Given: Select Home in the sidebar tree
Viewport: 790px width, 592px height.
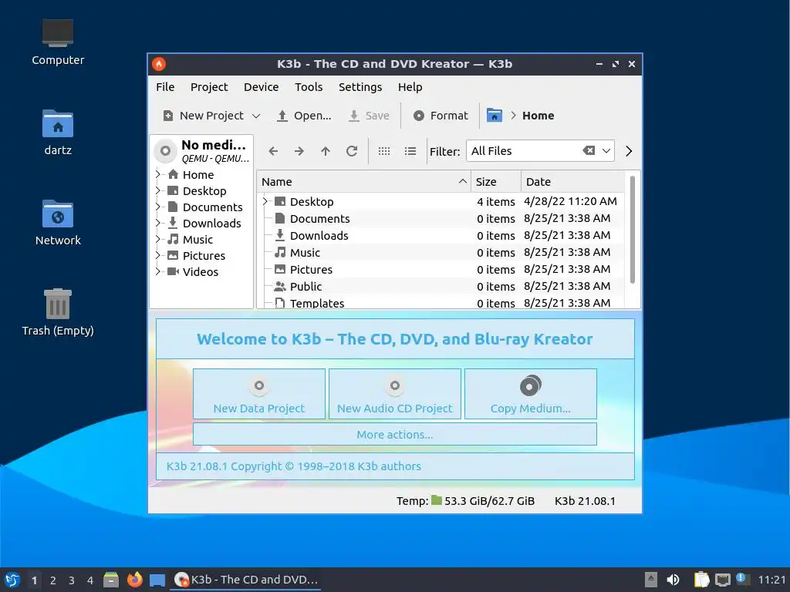Looking at the screenshot, I should click(198, 175).
